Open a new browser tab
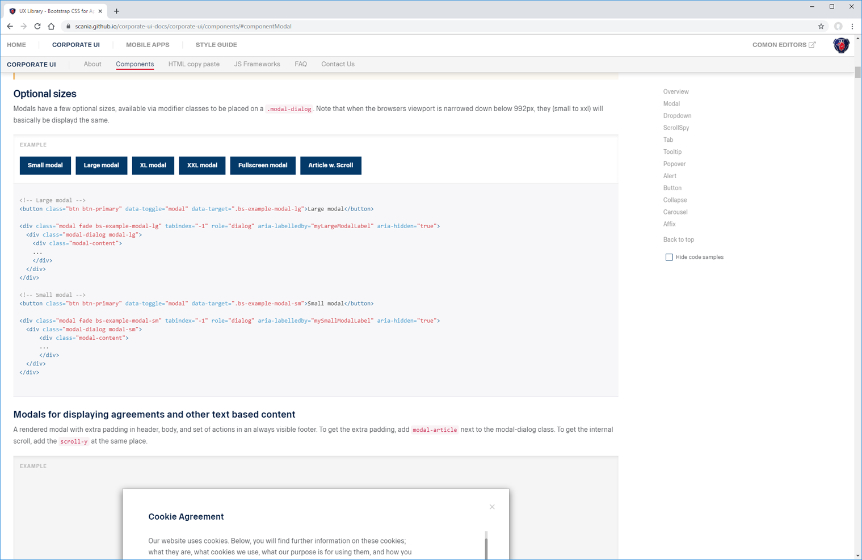 pyautogui.click(x=117, y=11)
